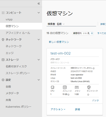Click the info icon beside 11 GB storage
Viewport: 106px width, 117px height.
coord(68,94)
